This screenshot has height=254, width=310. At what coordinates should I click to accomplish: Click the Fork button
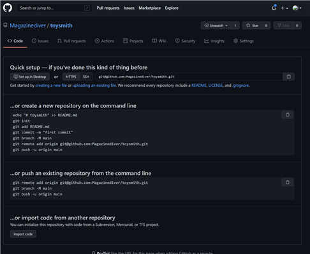[283, 26]
